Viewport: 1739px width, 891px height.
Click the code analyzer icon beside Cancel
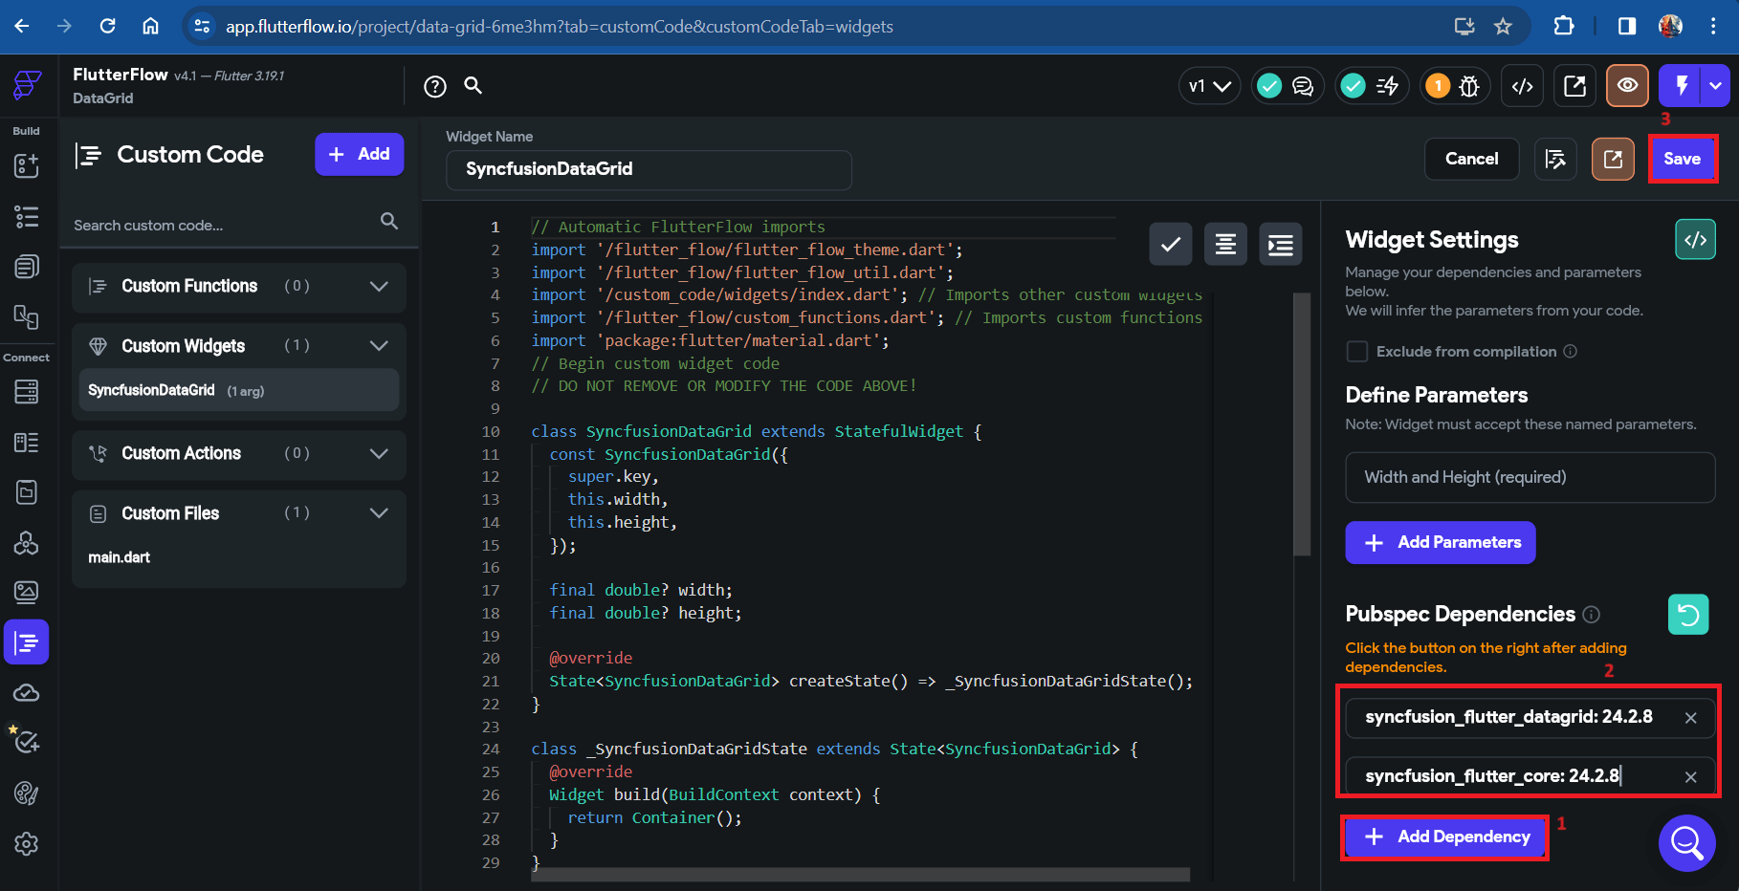pyautogui.click(x=1555, y=159)
